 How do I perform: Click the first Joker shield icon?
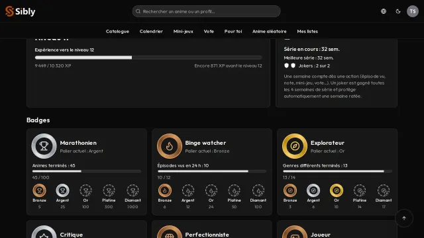[286, 65]
